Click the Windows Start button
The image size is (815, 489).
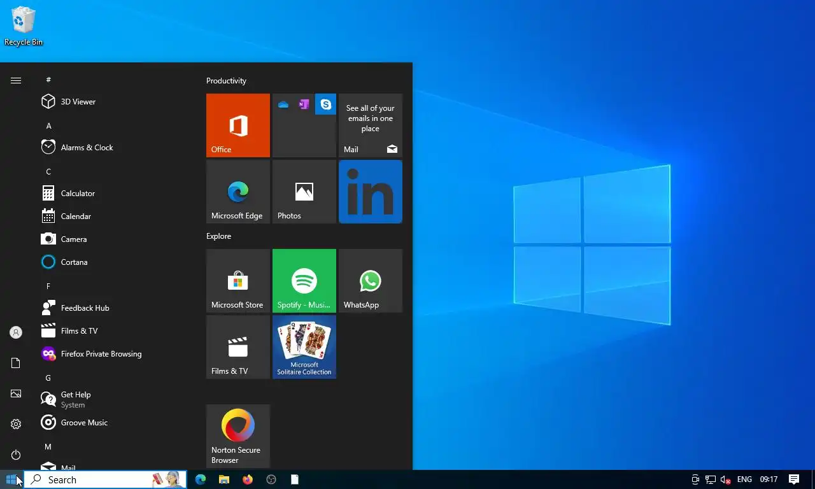[x=11, y=479]
